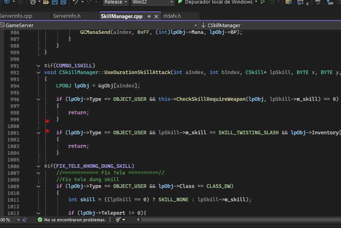Open a file via the folder icon

pyautogui.click(x=46, y=2)
